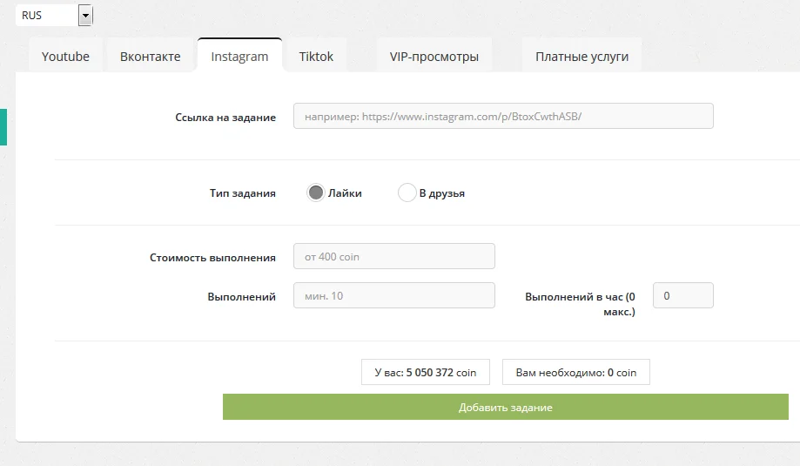Screen dimensions: 800x466
Task: Select the Instagram tab
Action: point(239,56)
